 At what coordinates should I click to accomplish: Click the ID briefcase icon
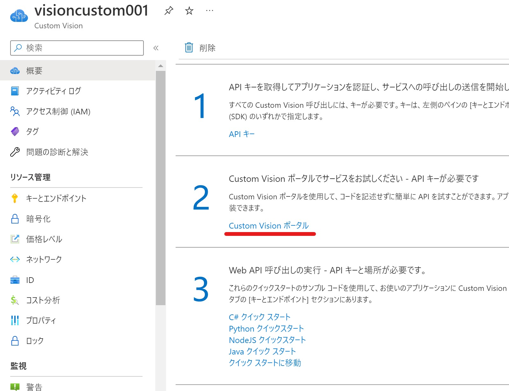[15, 280]
